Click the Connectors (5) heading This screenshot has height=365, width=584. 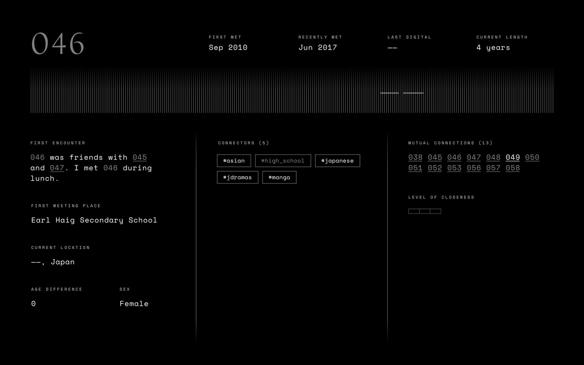point(244,143)
